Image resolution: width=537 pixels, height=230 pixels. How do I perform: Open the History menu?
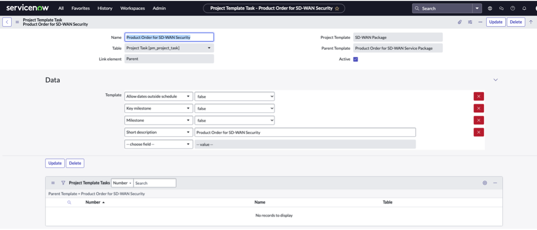point(105,8)
